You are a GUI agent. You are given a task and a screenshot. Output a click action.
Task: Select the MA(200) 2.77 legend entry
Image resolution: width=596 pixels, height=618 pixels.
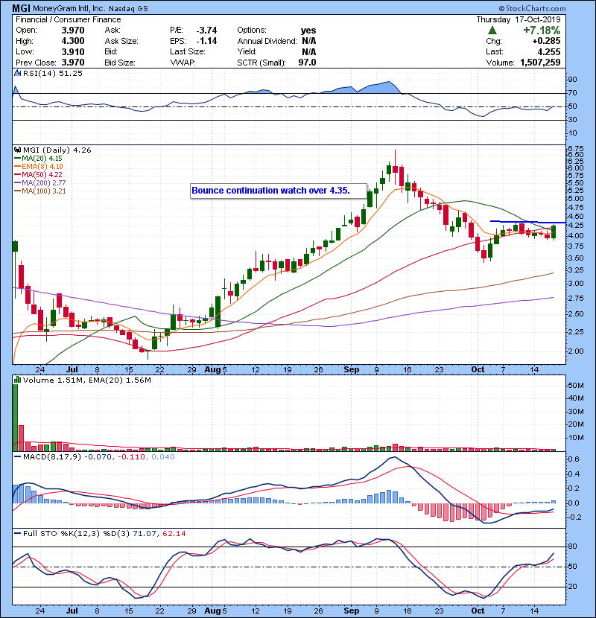click(39, 183)
